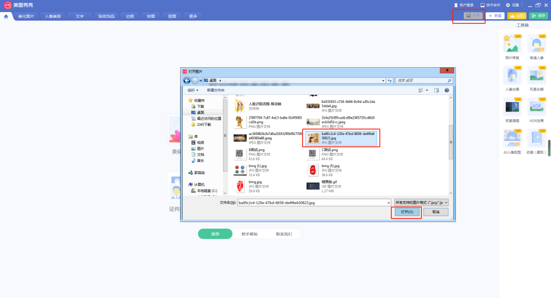This screenshot has height=298, width=551.
Task: Select the 314e251f95cad1 jpeg file
Action: coord(341,122)
